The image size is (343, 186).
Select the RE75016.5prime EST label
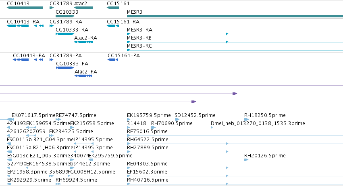pos(147,132)
